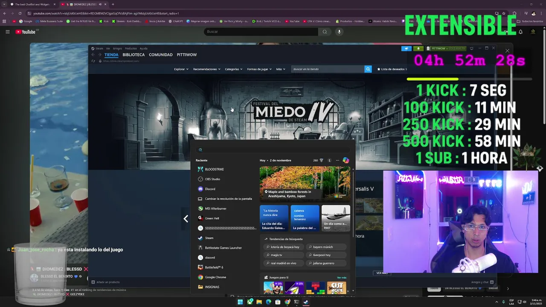Click YouTube voice search microphone
Viewport: 546px width, 307px height.
[340, 32]
